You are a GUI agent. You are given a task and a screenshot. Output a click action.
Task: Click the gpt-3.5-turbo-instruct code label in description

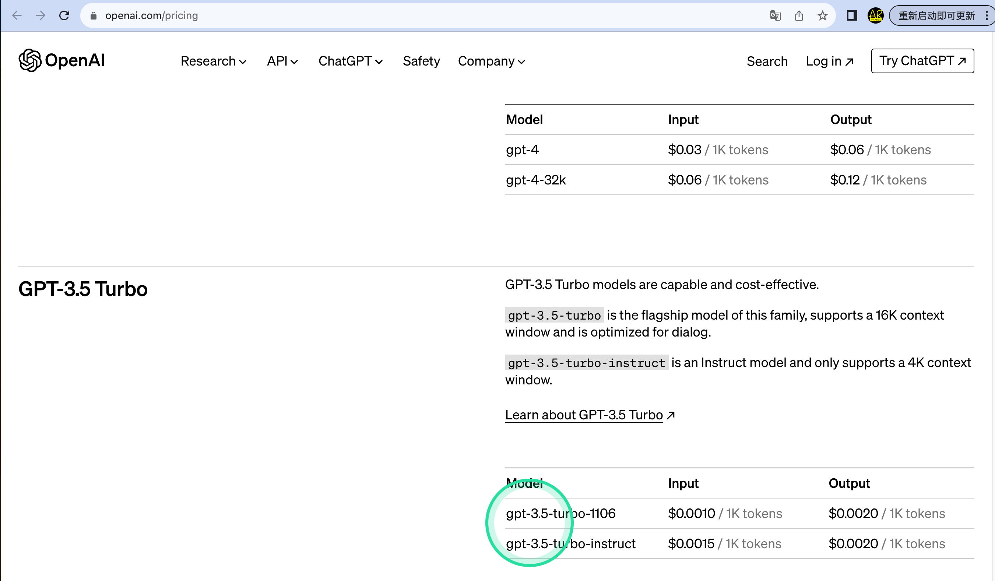click(587, 362)
